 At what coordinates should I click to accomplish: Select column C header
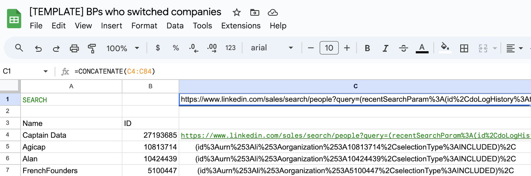355,86
